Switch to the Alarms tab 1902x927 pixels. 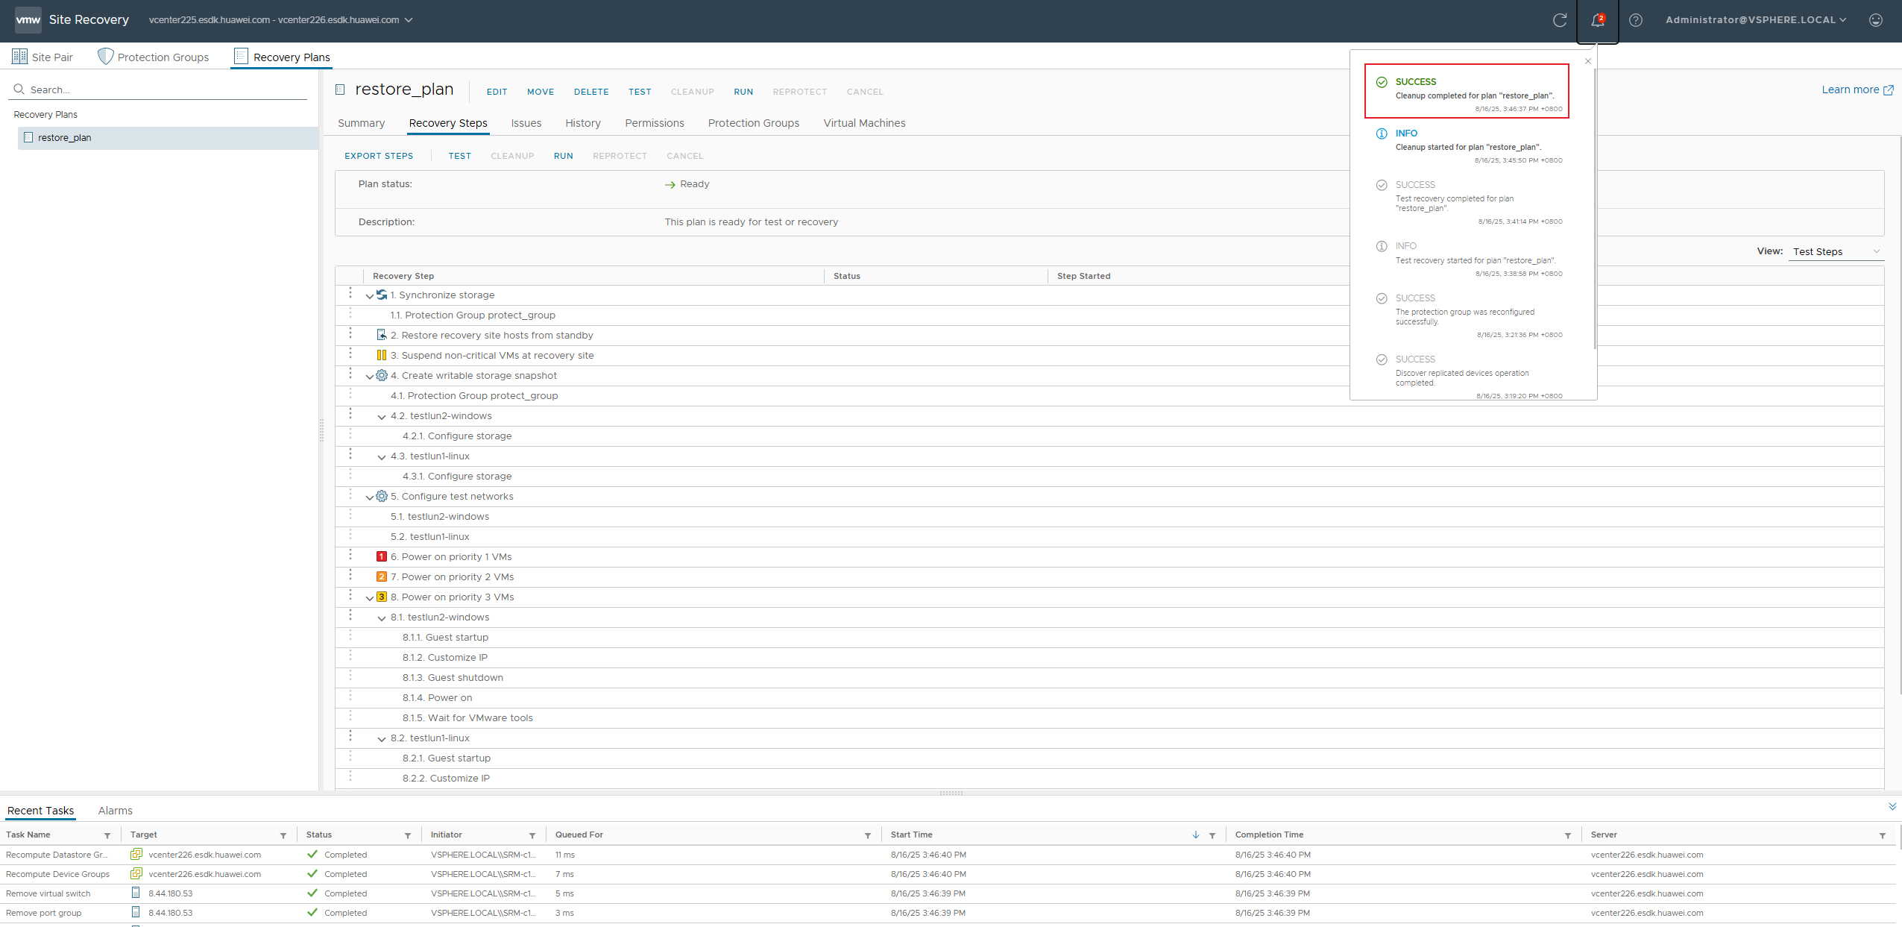coord(115,811)
